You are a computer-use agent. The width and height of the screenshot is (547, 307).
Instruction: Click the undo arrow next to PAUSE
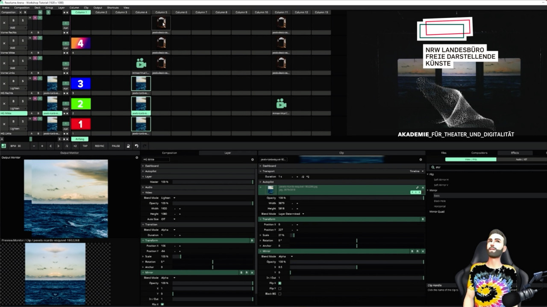[136, 146]
